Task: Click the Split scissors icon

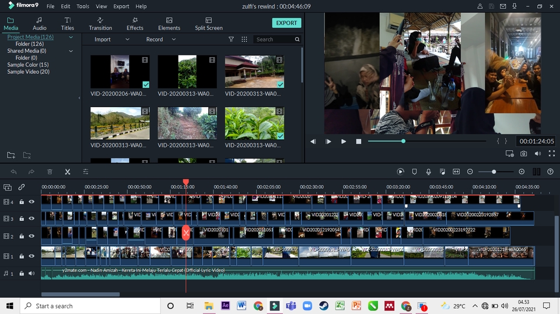Action: 68,172
